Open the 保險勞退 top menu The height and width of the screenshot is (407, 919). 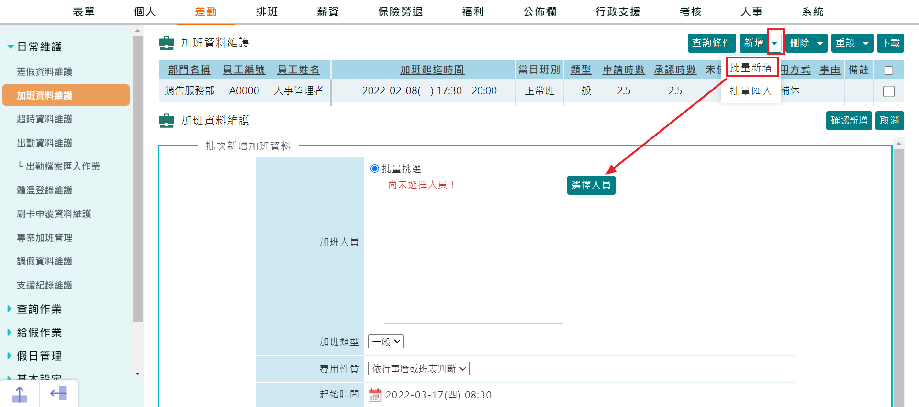pos(401,12)
